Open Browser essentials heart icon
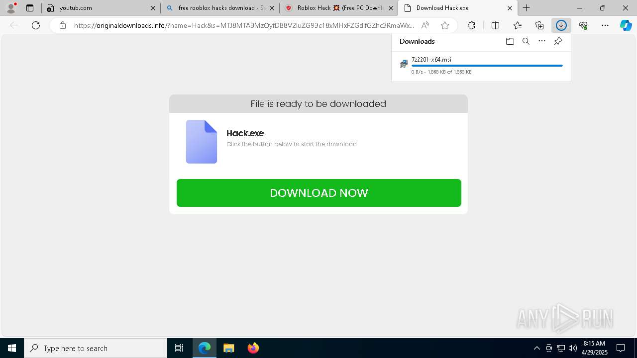This screenshot has height=358, width=637. point(583,25)
